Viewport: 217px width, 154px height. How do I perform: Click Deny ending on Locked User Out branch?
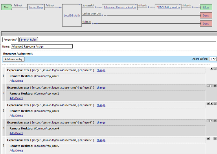pos(206,16)
